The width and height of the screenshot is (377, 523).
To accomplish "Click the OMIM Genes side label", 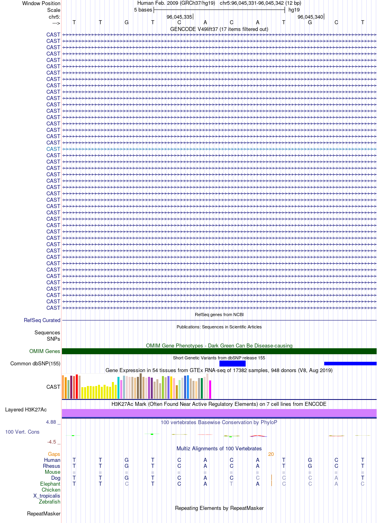I will (45, 351).
